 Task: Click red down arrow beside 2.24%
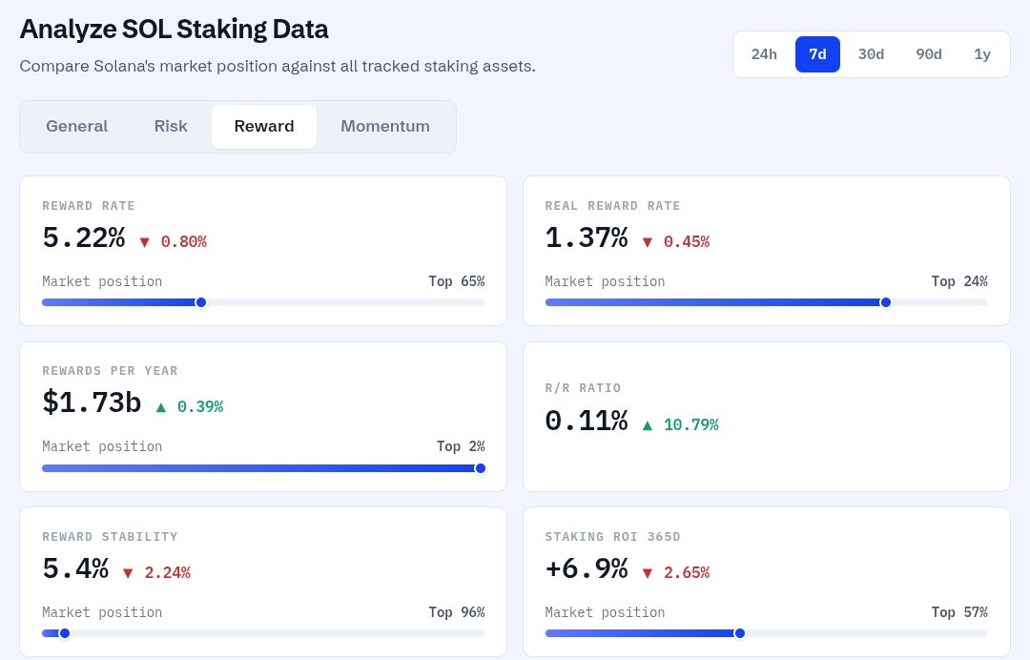click(128, 573)
